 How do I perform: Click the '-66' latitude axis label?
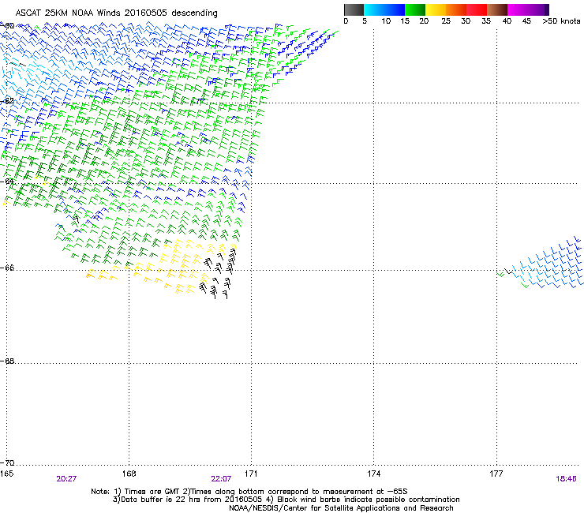tap(7, 268)
